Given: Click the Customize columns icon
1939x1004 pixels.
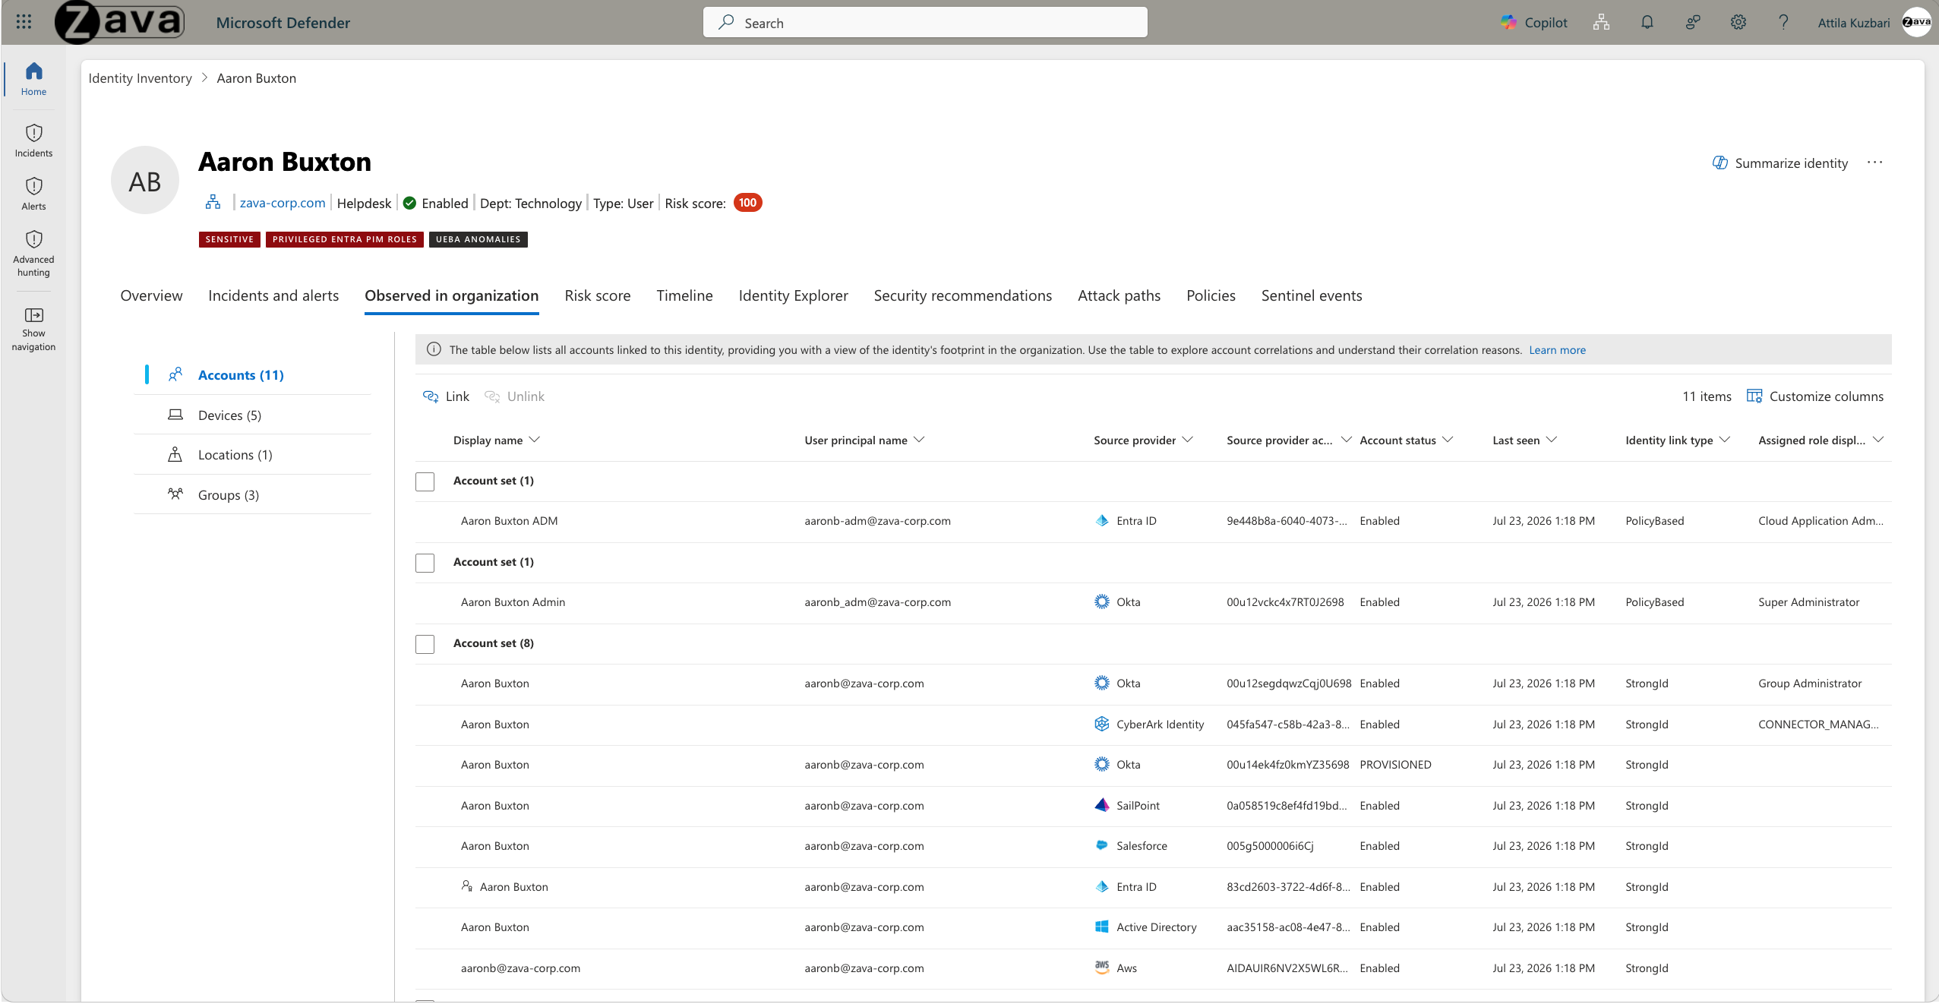Looking at the screenshot, I should click(1754, 396).
